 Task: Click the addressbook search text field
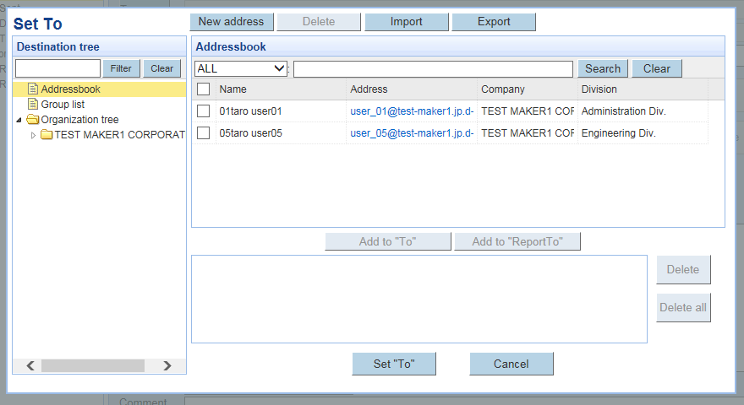[x=433, y=69]
